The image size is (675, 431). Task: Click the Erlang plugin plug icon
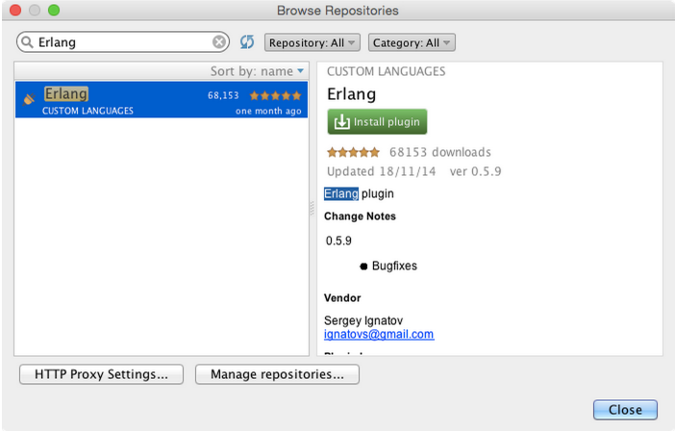click(29, 99)
